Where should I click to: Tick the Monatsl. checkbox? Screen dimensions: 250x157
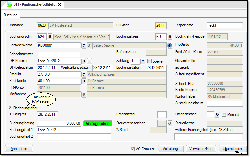(x=224, y=114)
